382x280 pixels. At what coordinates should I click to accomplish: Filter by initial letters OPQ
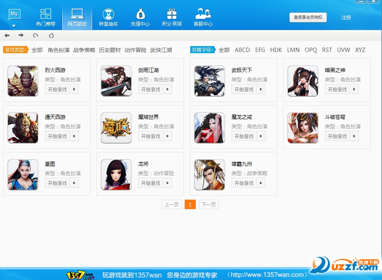click(x=311, y=50)
